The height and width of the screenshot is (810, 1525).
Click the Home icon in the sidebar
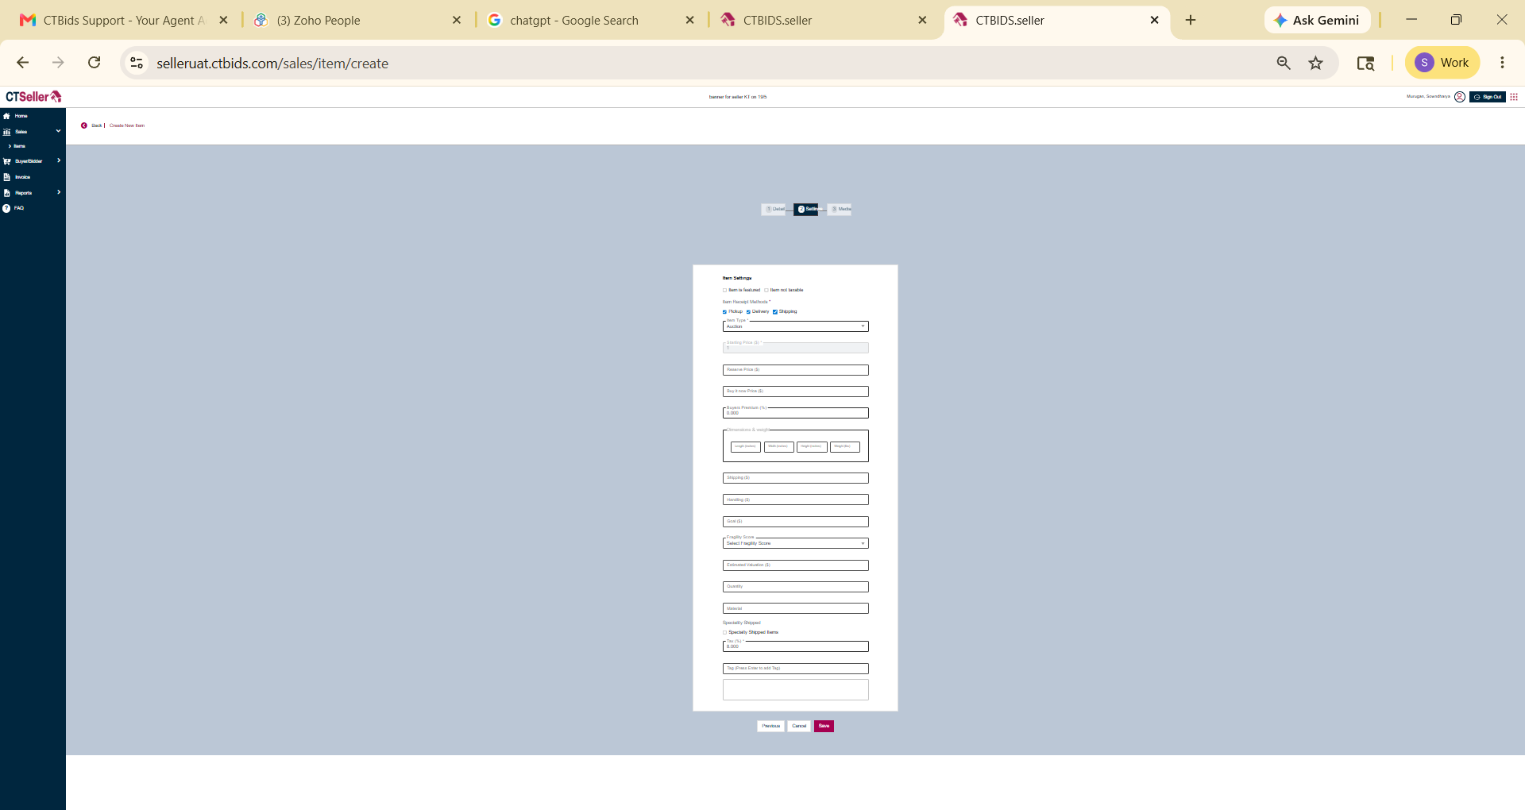click(6, 116)
